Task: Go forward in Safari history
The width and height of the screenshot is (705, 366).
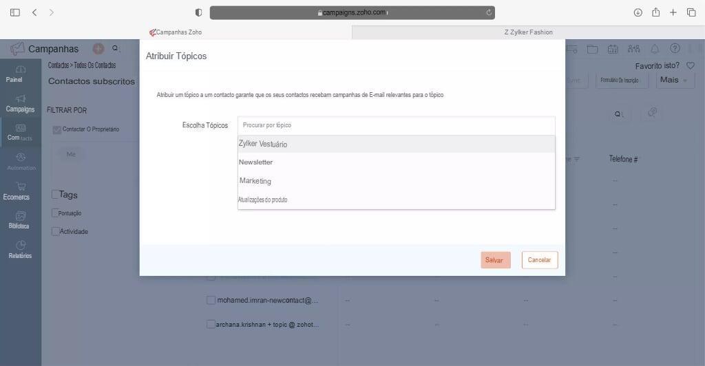Action: [x=51, y=12]
